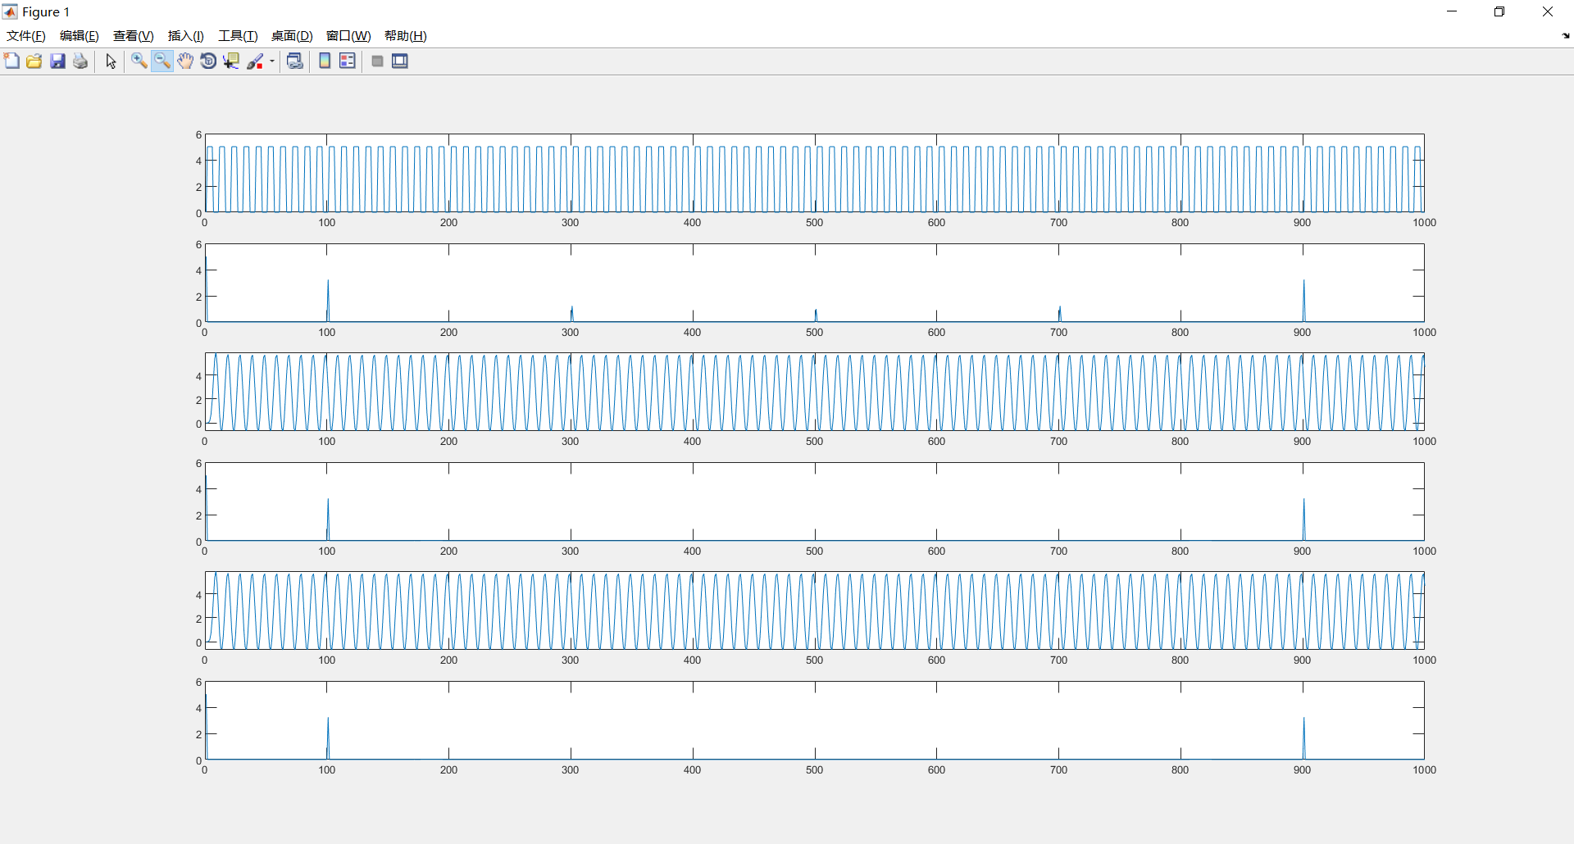This screenshot has width=1574, height=844.
Task: Insert a legend into the plot
Action: 347,61
